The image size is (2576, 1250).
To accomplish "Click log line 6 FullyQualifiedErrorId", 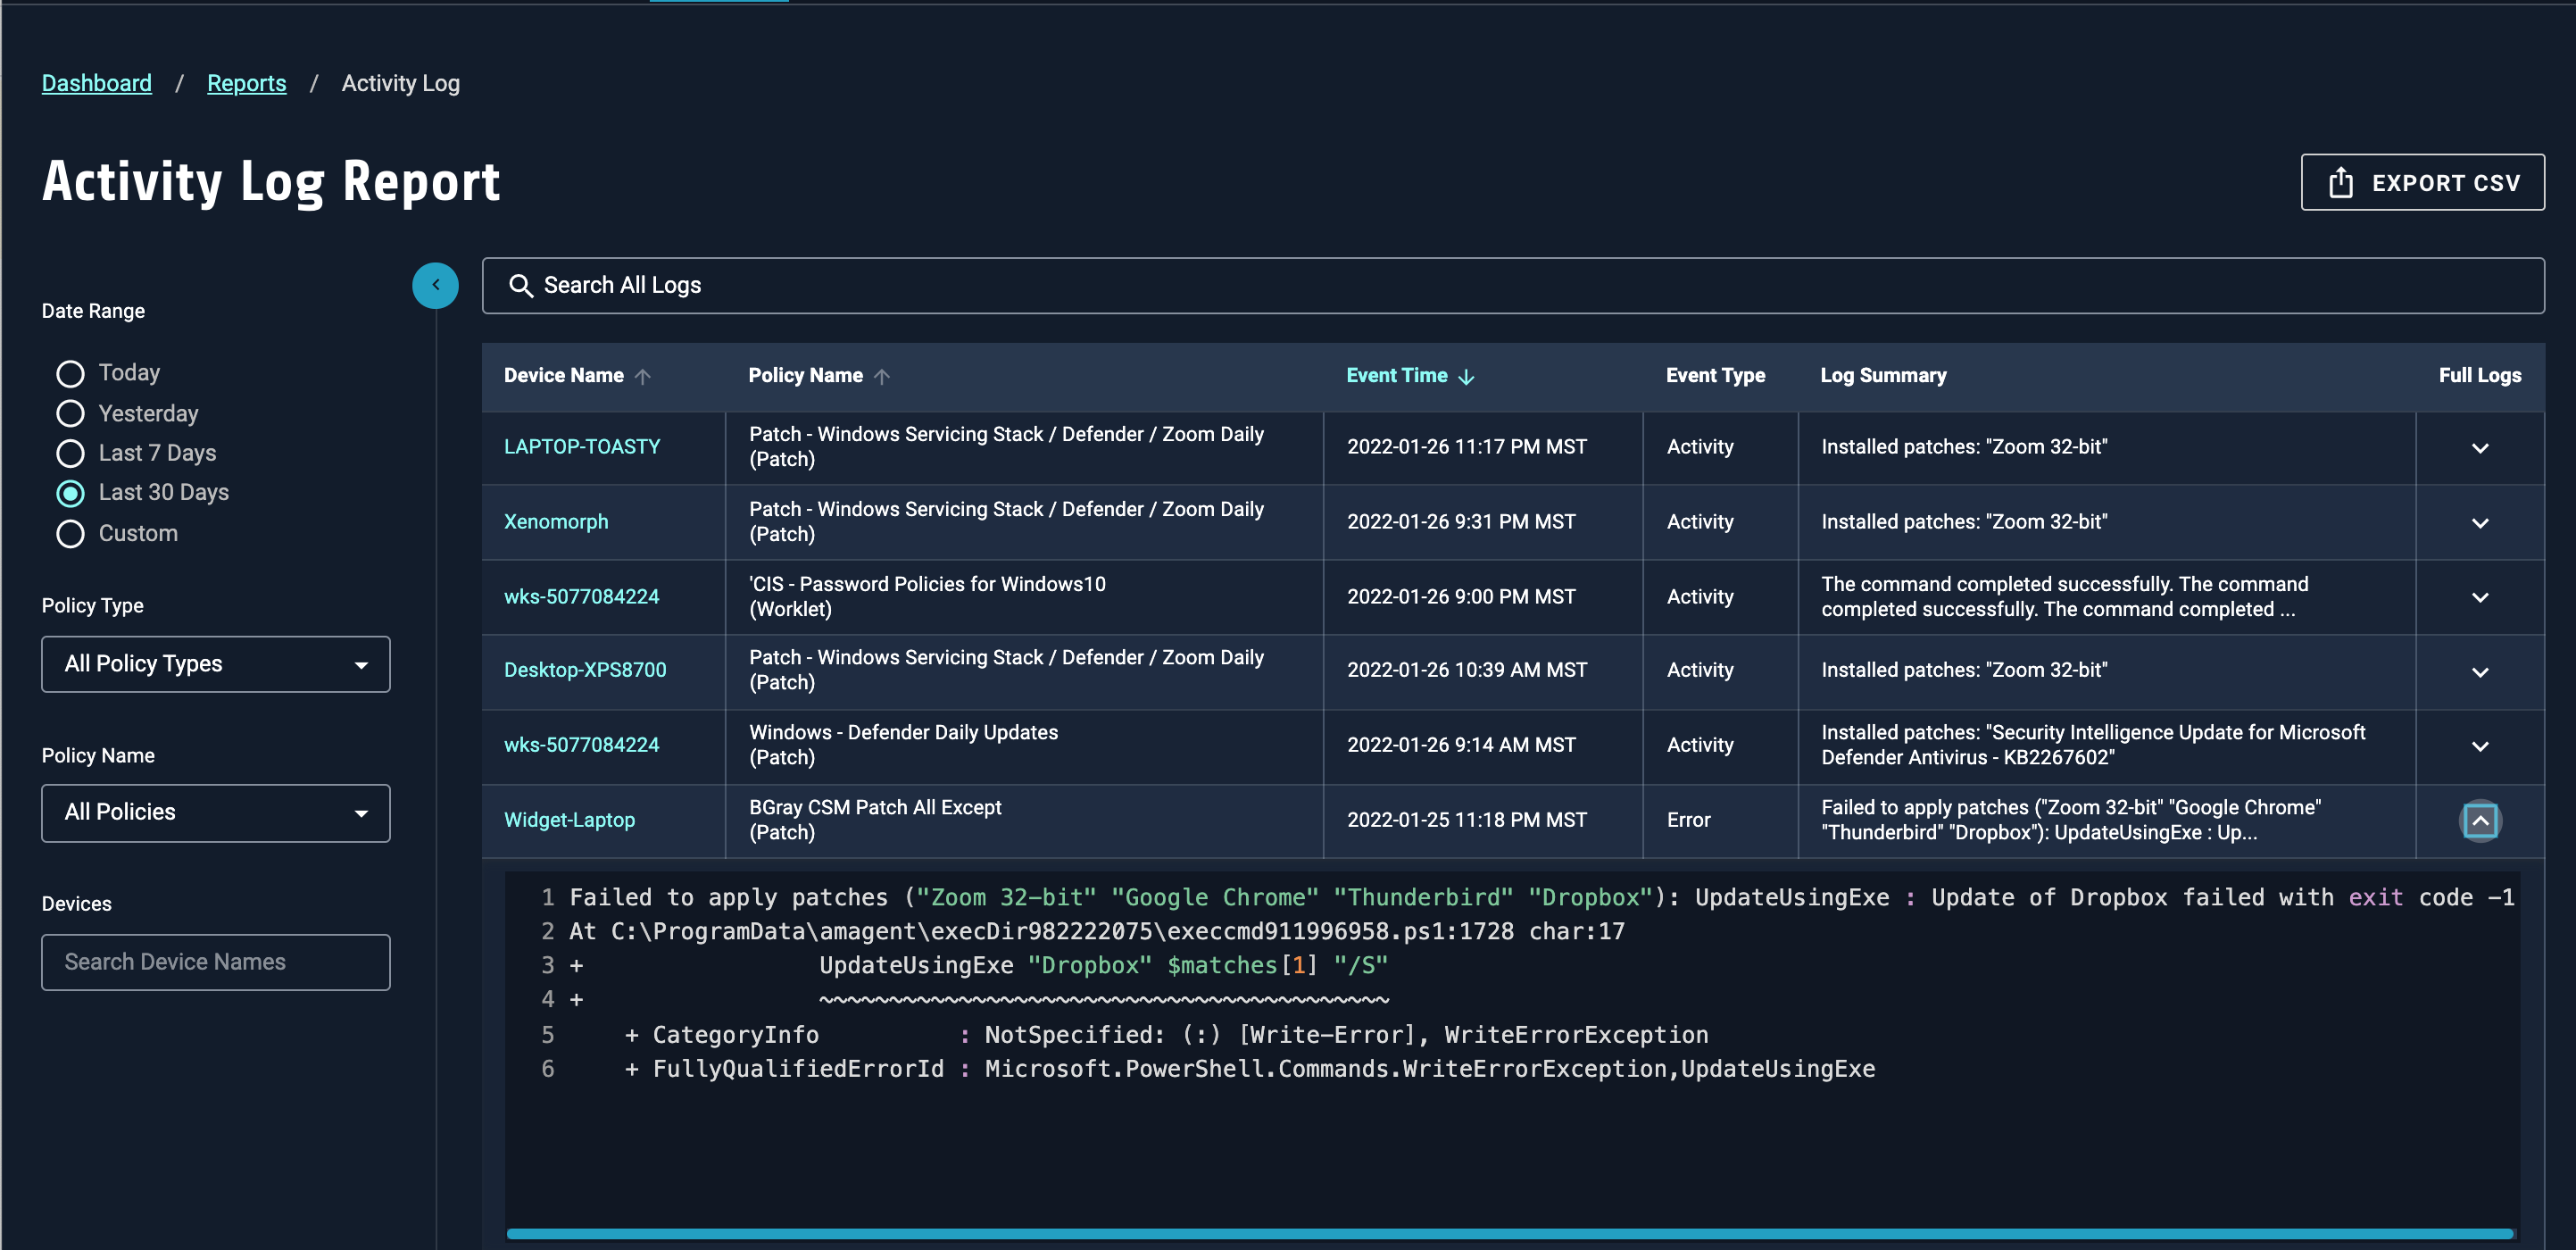I will click(1250, 1069).
